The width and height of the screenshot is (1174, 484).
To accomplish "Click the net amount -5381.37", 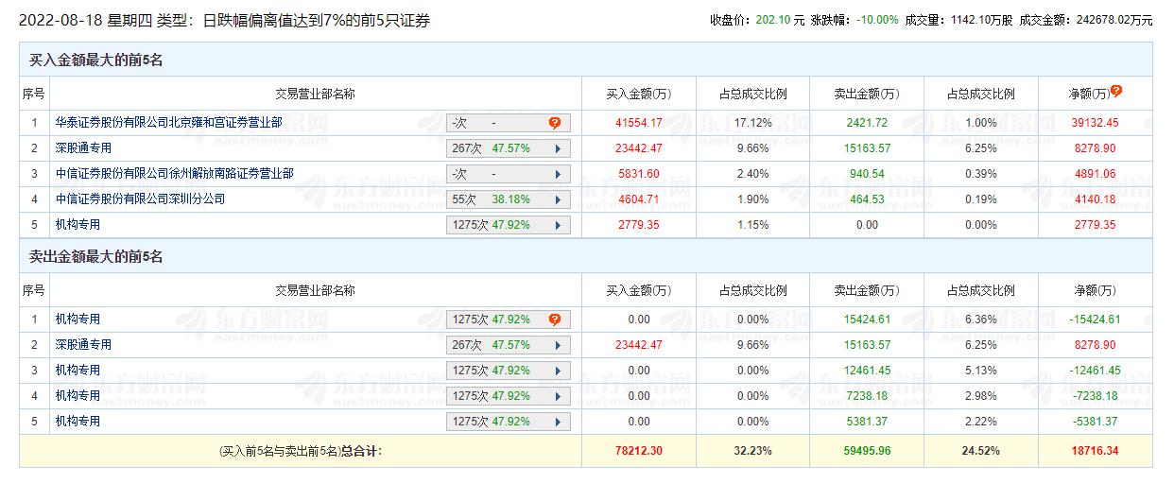I will (1095, 422).
